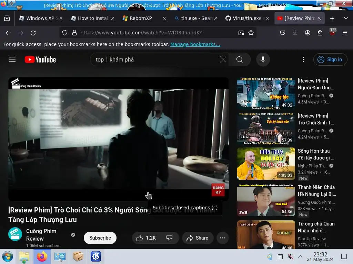Open clipboard icon in system tray
The image size is (353, 264).
280,256
